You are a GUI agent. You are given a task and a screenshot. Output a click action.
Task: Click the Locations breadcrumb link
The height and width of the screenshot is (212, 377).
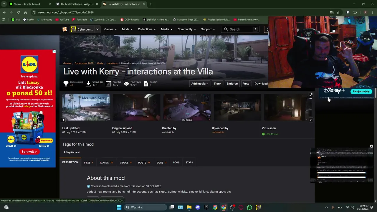tap(112, 63)
